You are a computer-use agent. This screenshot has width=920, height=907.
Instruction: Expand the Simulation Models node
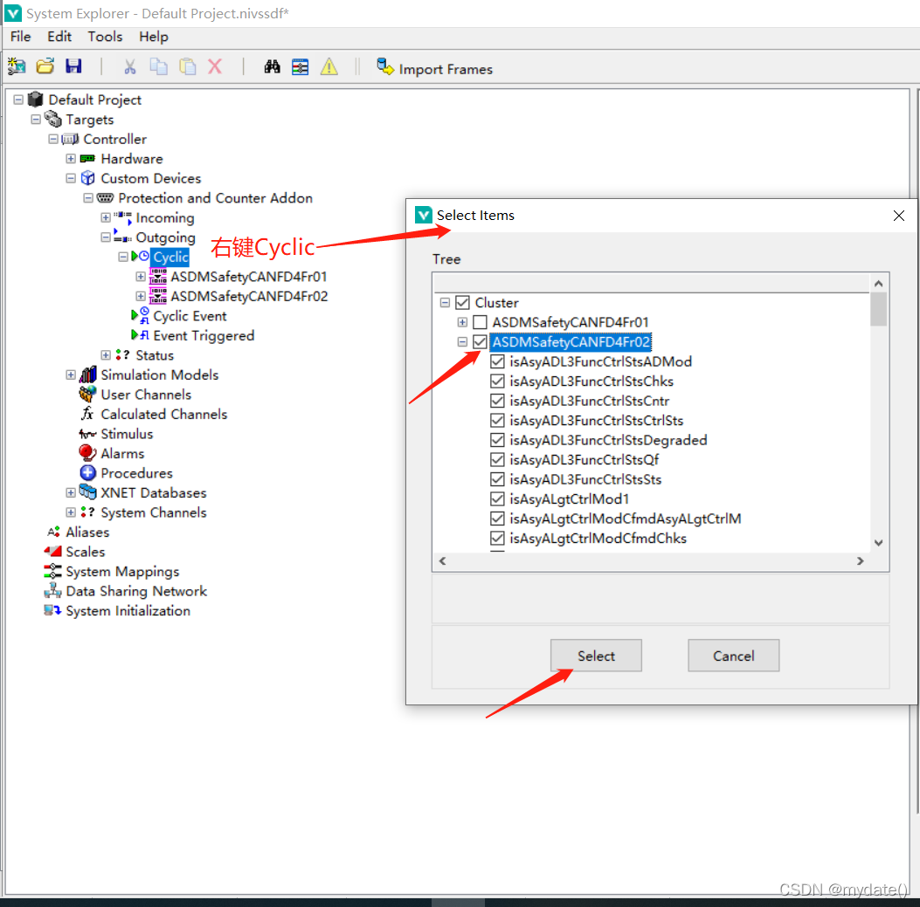pyautogui.click(x=71, y=374)
